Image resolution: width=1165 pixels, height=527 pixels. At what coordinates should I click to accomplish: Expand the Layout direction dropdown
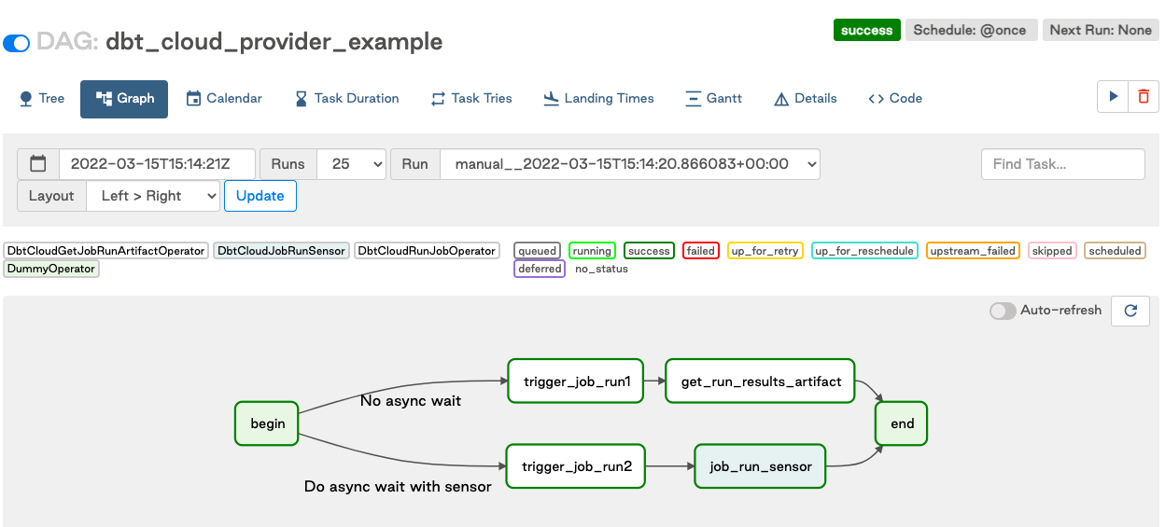[x=153, y=196]
